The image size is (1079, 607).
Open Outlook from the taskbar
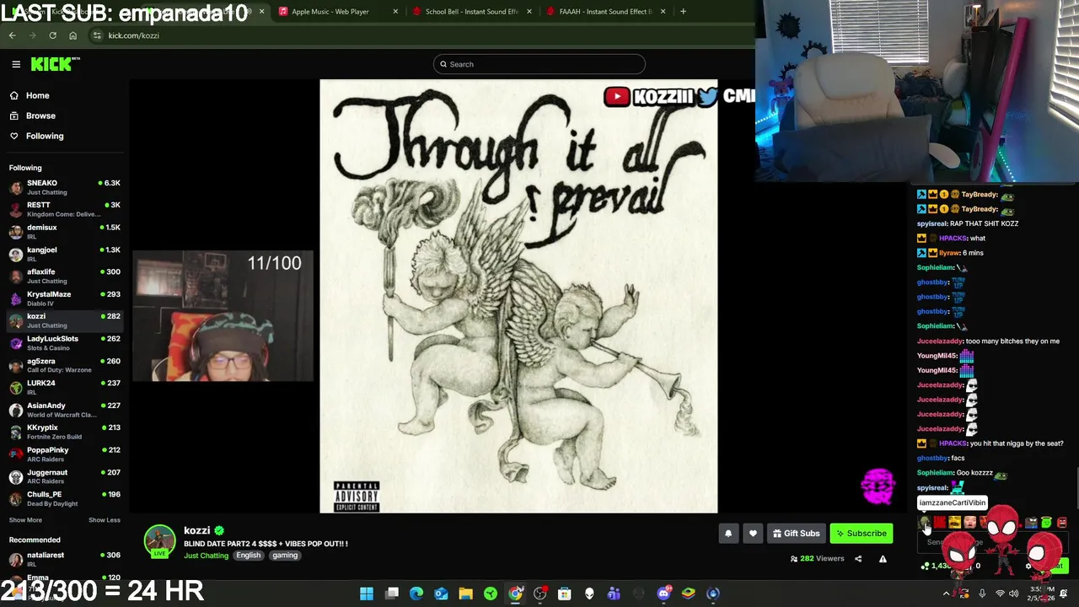click(x=441, y=594)
